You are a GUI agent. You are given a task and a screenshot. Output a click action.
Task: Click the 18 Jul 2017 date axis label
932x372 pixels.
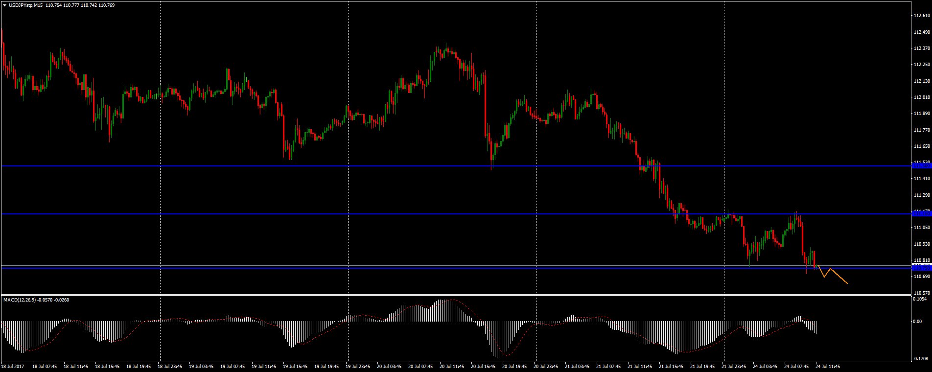click(x=13, y=366)
